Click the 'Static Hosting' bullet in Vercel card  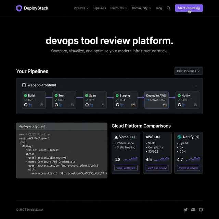tap(126, 147)
